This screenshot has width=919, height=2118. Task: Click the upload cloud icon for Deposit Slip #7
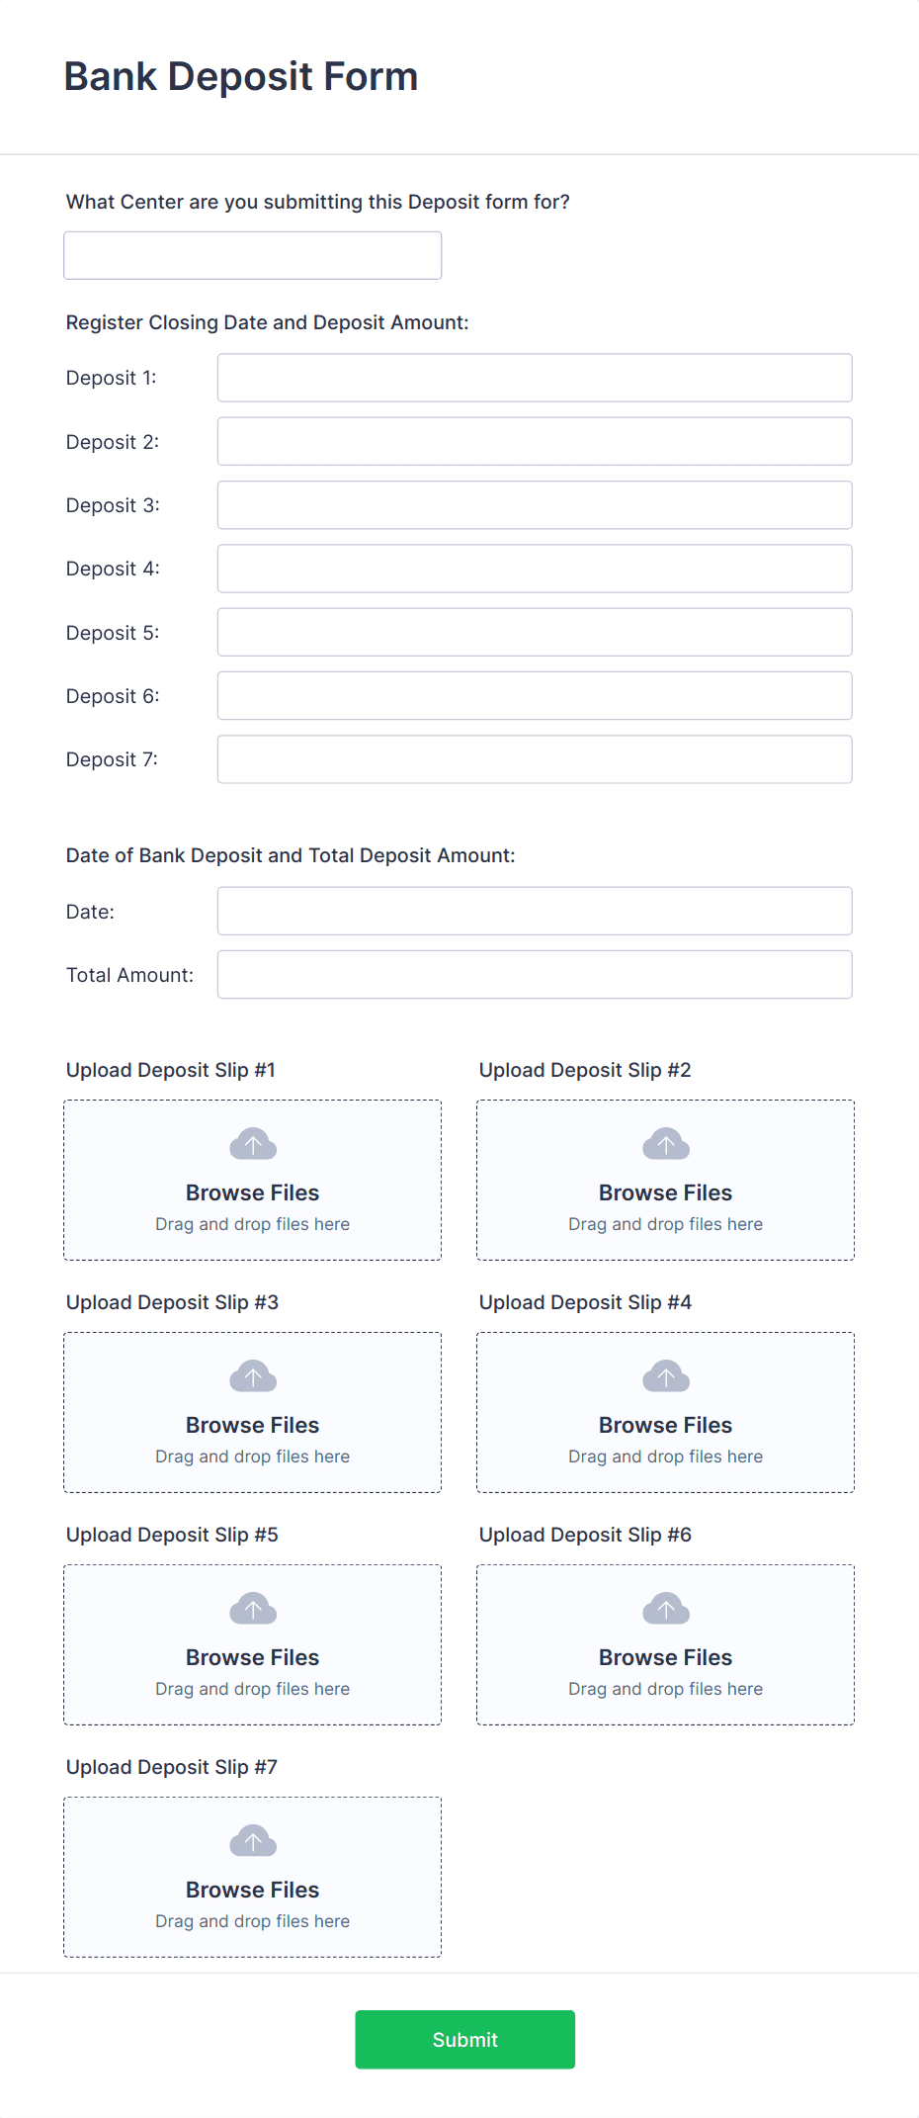(x=252, y=1839)
